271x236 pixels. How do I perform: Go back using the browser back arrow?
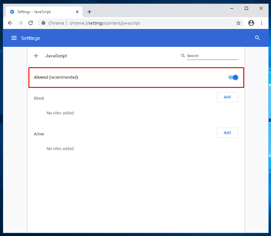pyautogui.click(x=10, y=23)
